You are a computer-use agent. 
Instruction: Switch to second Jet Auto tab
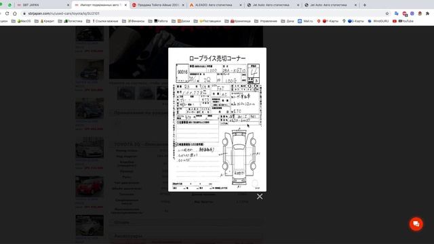coord(330,5)
